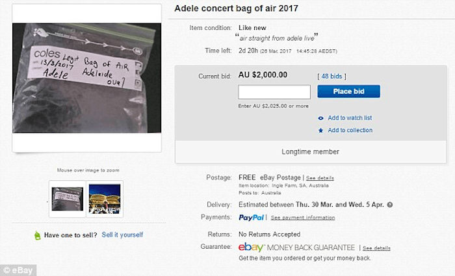The height and width of the screenshot is (276, 455).
Task: Focus the bid amount input field
Action: coord(274,92)
